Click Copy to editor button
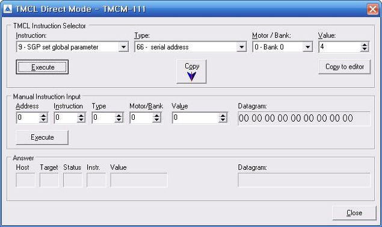This screenshot has height=227, width=382. (x=345, y=67)
